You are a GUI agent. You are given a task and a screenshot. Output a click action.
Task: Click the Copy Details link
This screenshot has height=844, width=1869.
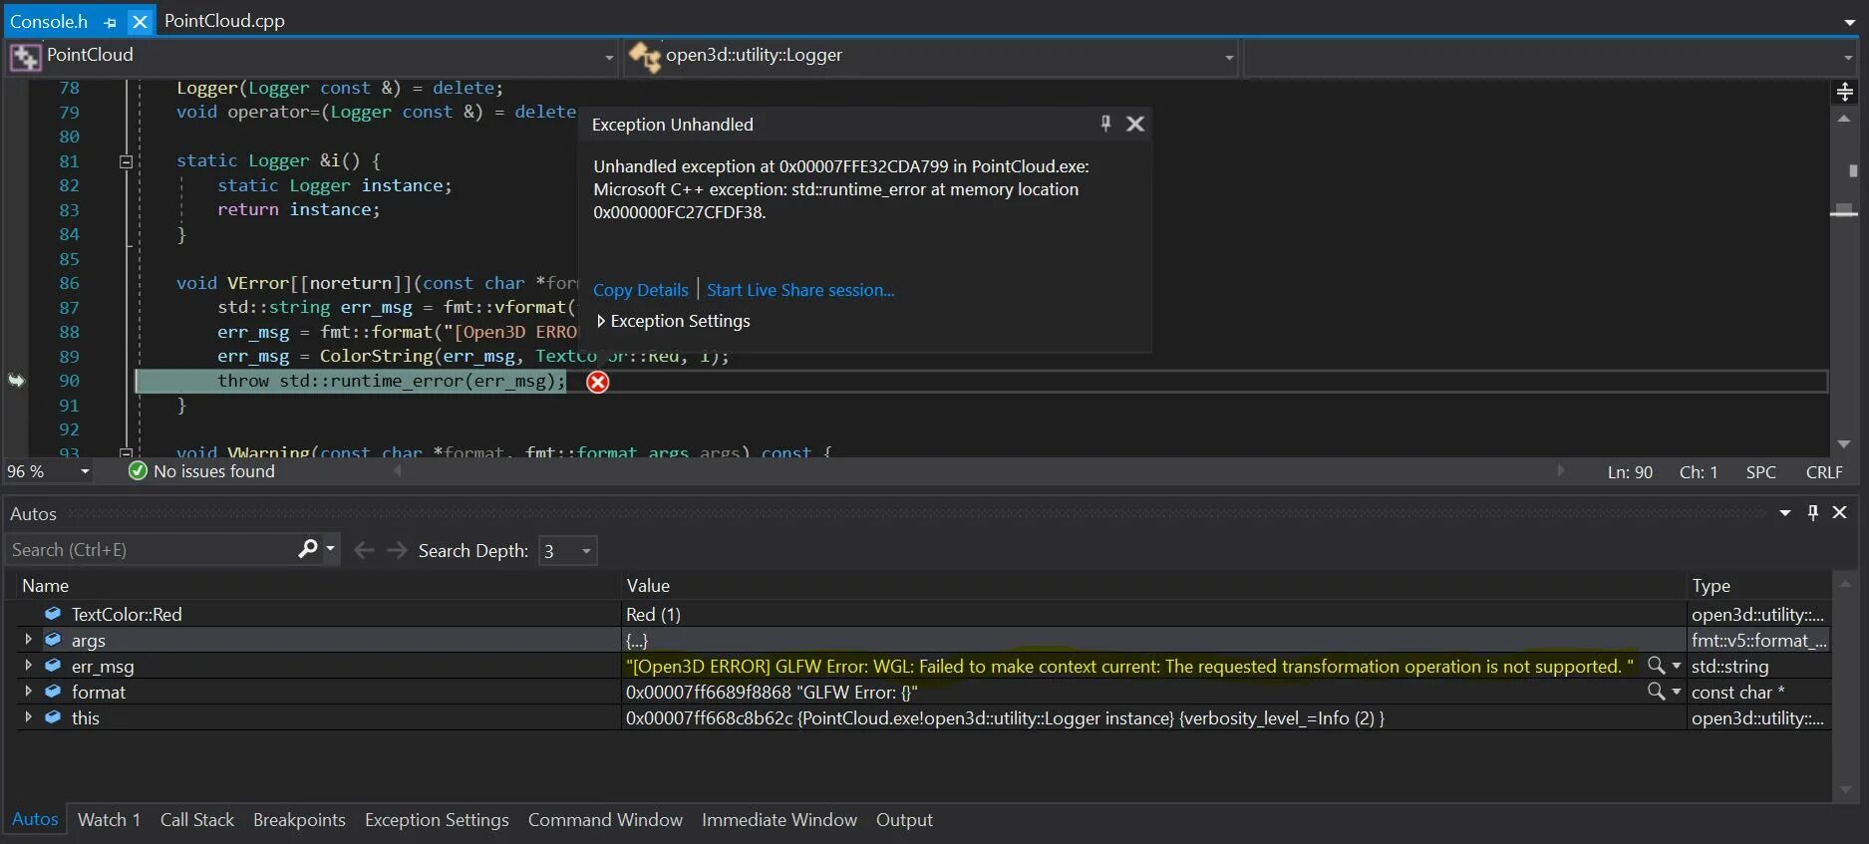point(640,290)
